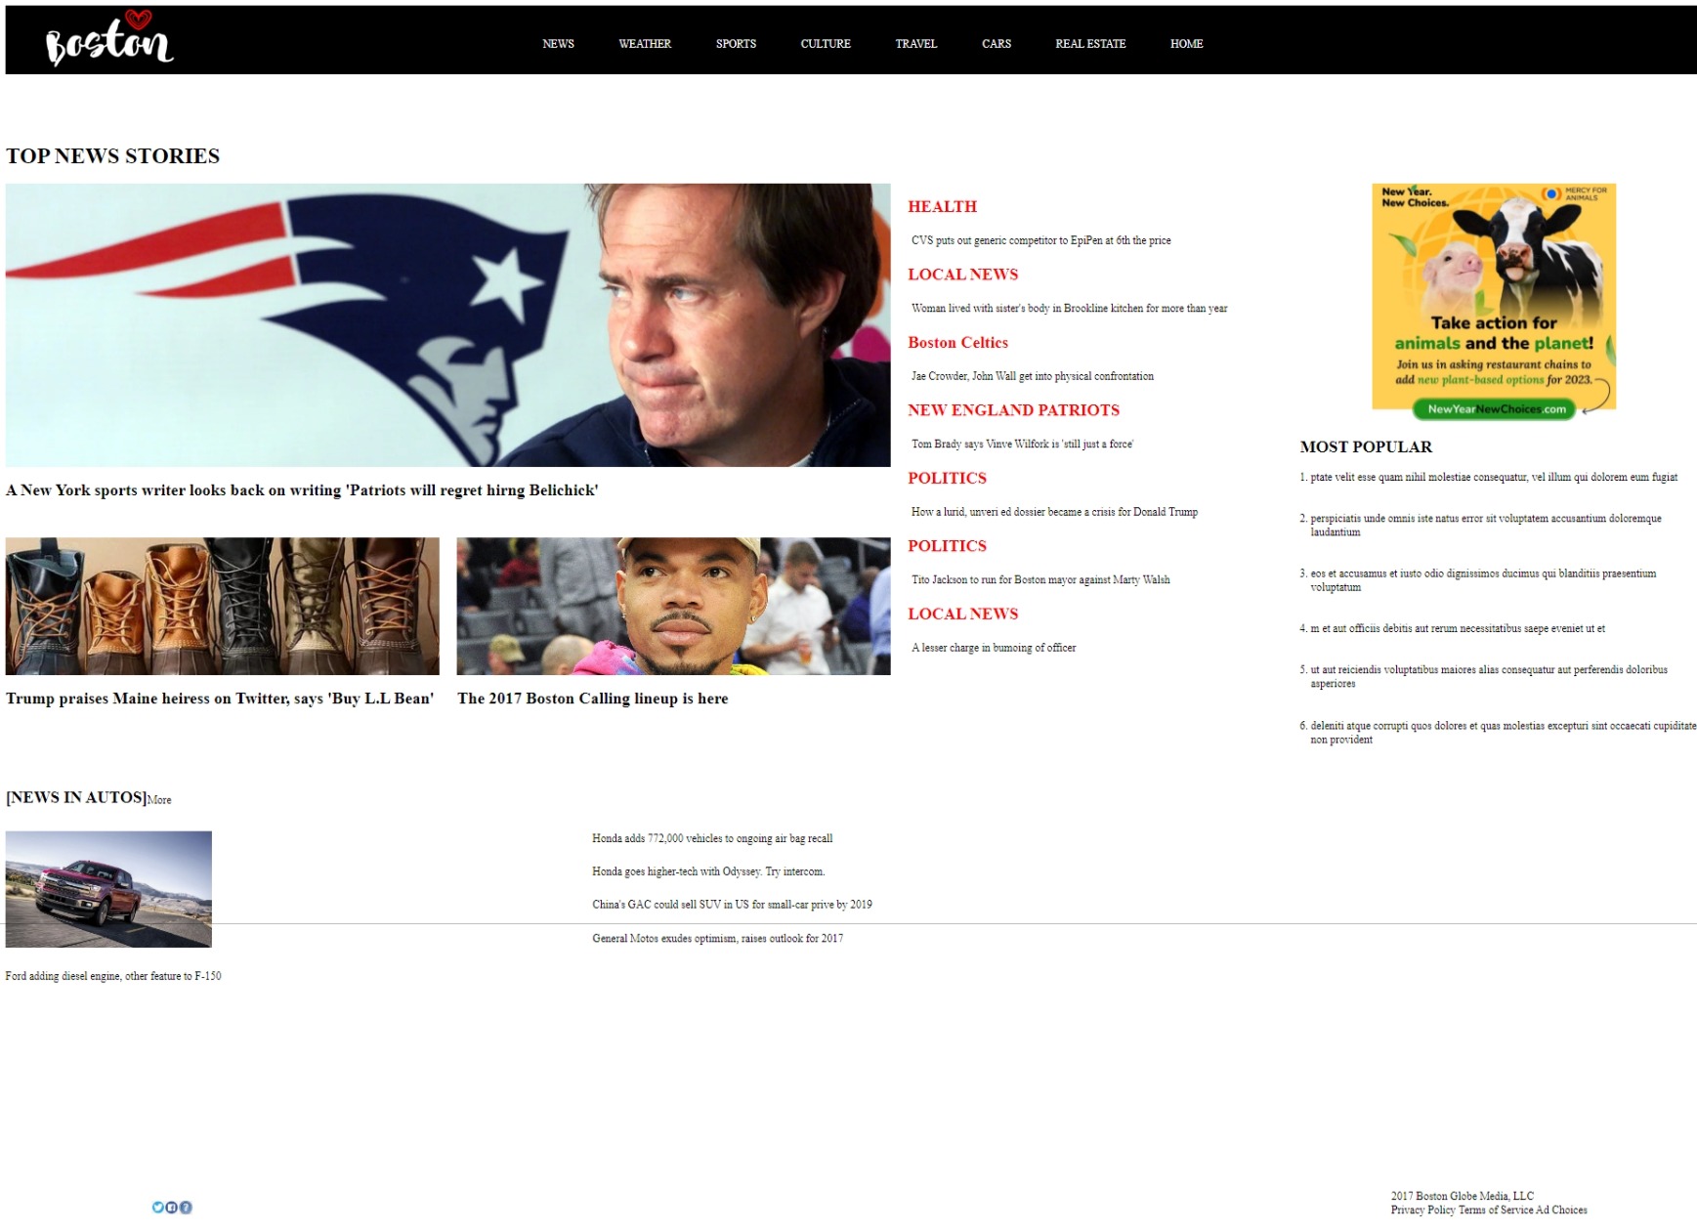Open the Belichick Patriots lead photo

[447, 325]
